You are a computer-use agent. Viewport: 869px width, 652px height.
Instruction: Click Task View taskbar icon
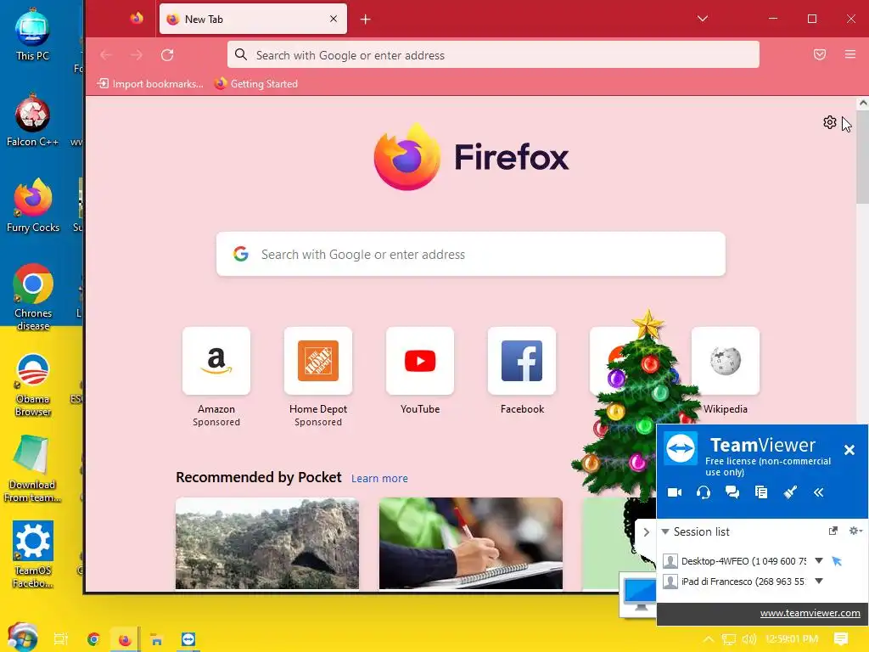click(x=61, y=639)
